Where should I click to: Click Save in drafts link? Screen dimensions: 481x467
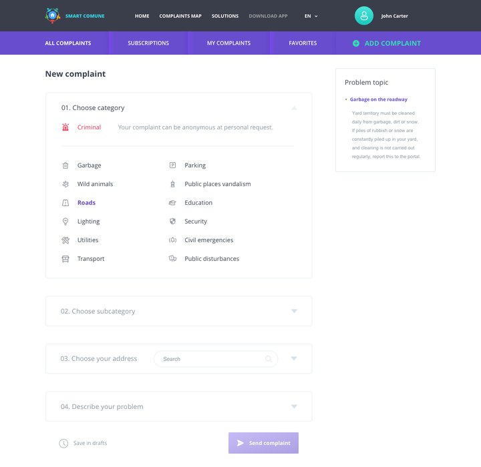coord(90,443)
